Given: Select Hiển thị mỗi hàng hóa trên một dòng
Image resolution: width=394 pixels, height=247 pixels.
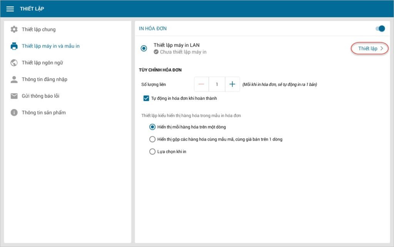Looking at the screenshot, I should coord(152,127).
